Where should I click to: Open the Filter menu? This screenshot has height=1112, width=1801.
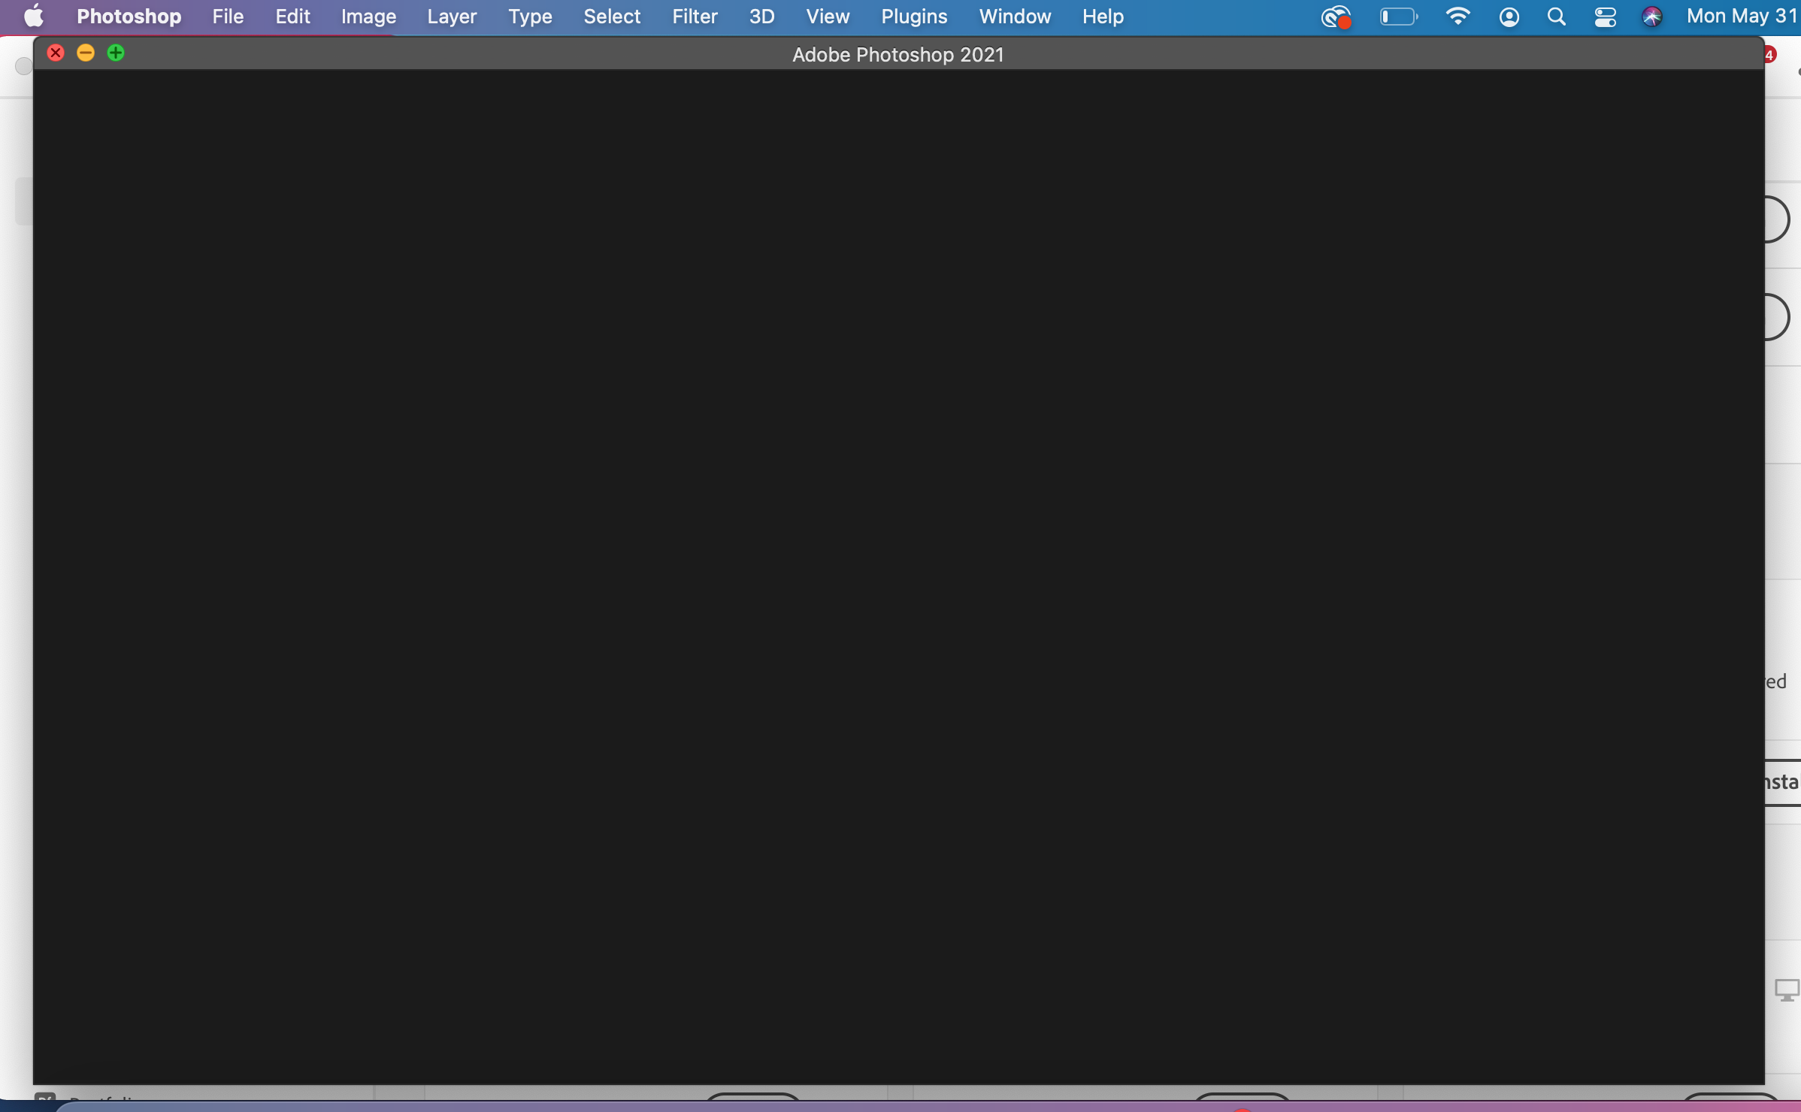[694, 16]
